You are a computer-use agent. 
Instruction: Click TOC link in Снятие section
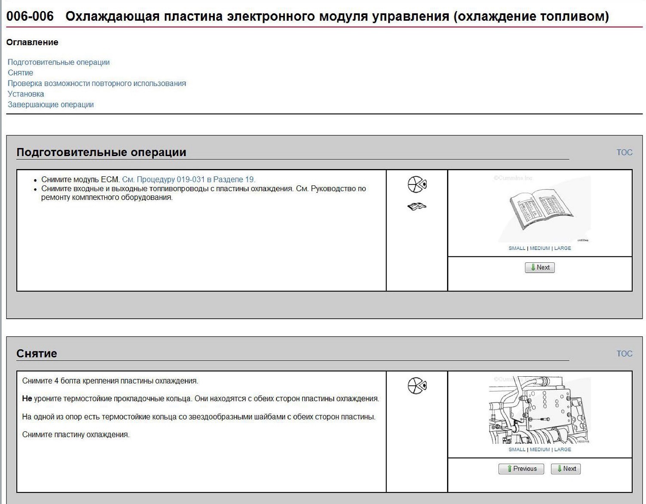coord(625,353)
